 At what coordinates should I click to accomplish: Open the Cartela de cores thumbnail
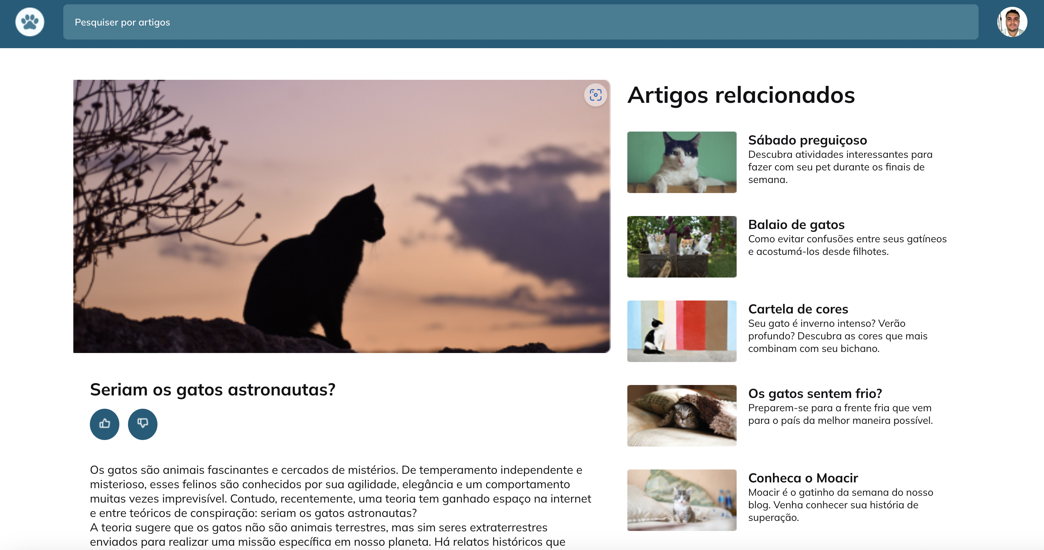tap(682, 331)
